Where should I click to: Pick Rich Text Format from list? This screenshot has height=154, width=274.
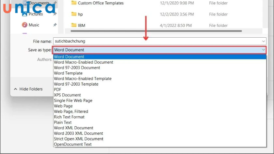coord(69,117)
